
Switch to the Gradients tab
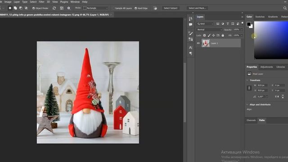[x=273, y=17]
